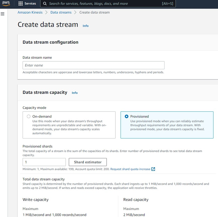Open Info next to Create data stream heading
The width and height of the screenshot is (218, 217).
click(85, 26)
